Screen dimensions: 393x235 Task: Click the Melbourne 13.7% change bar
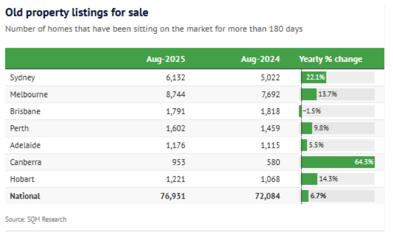point(309,94)
